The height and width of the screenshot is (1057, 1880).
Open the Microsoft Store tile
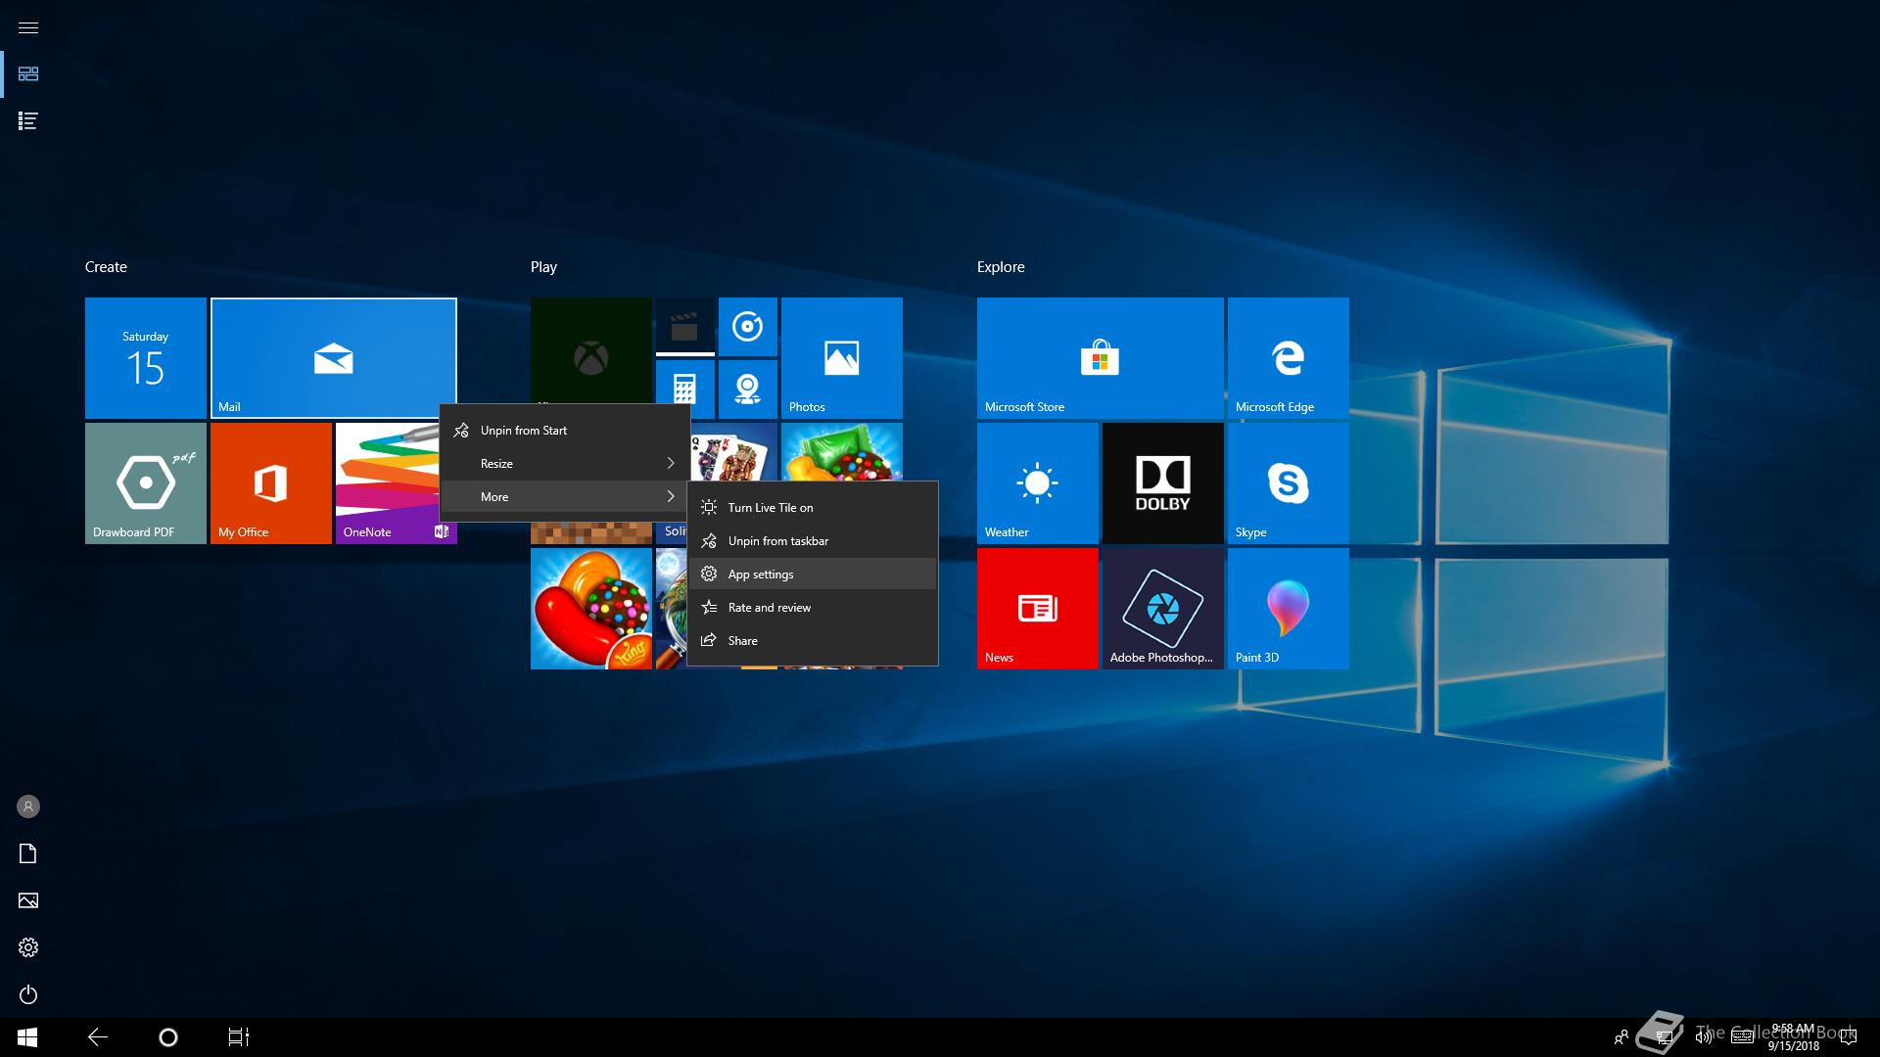tap(1101, 358)
